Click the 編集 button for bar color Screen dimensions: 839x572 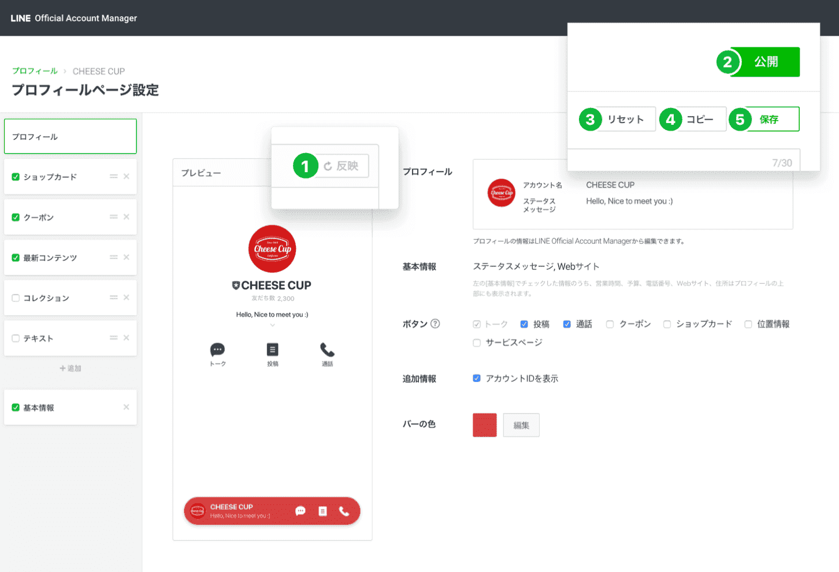(521, 425)
